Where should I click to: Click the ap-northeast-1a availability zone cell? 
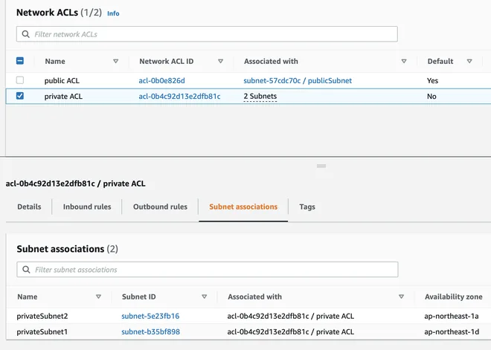coord(452,317)
